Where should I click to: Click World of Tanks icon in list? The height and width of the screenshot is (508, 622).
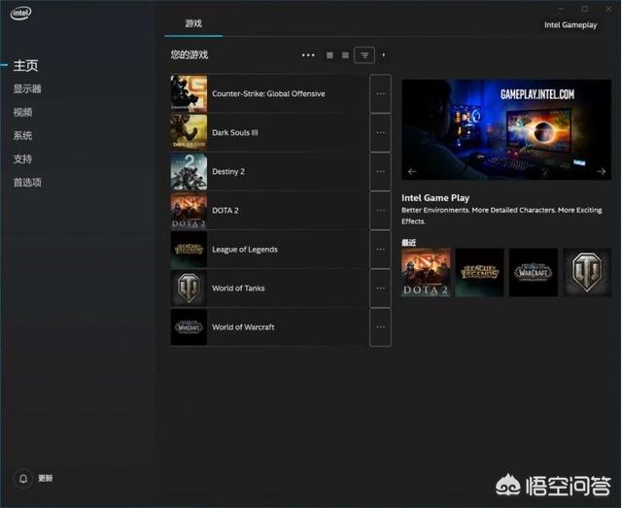point(189,288)
